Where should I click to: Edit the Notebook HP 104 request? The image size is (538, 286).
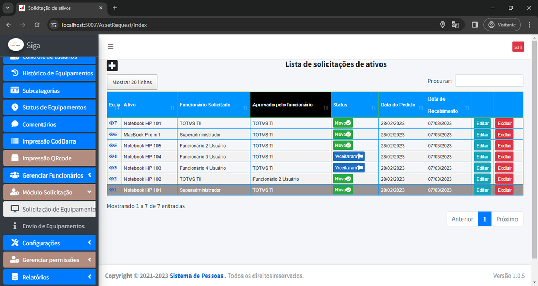tap(482, 157)
